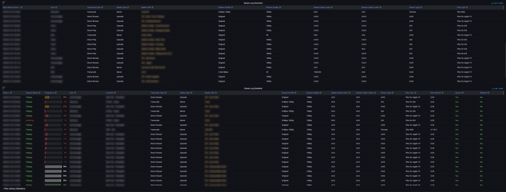The image size is (506, 192).
Task: Expand the Plex Library Statistics row
Action: click(x=14, y=188)
